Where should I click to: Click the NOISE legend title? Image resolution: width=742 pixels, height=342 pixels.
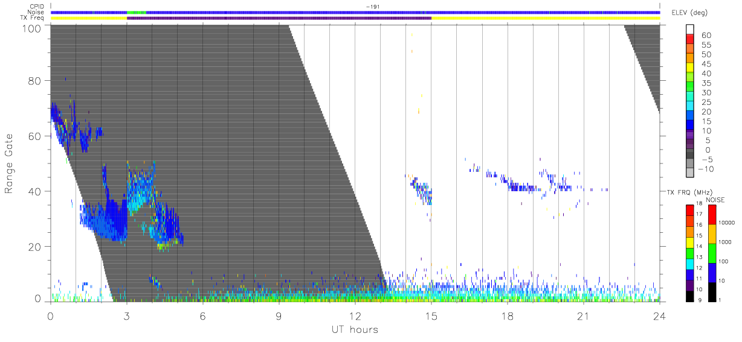(x=715, y=200)
